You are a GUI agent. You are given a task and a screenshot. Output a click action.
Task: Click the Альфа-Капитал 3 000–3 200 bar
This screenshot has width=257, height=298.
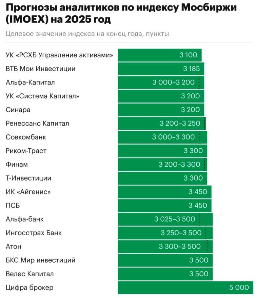pyautogui.click(x=161, y=82)
